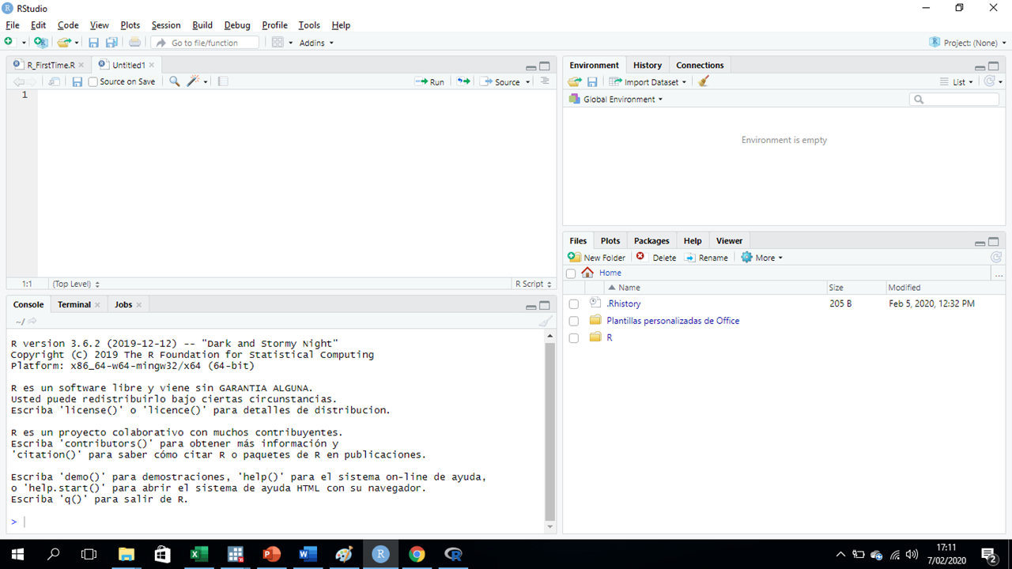Viewport: 1012px width, 569px height.
Task: Click the Go to file/function search field
Action: (x=206, y=43)
